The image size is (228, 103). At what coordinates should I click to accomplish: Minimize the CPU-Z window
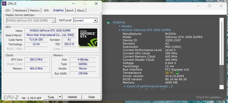pos(74,4)
